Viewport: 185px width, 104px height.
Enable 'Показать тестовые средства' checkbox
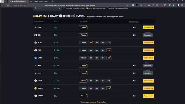[x=108, y=8]
